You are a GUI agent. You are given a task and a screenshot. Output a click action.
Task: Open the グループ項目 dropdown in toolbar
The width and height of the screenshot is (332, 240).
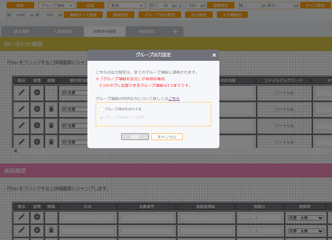pyautogui.click(x=57, y=5)
